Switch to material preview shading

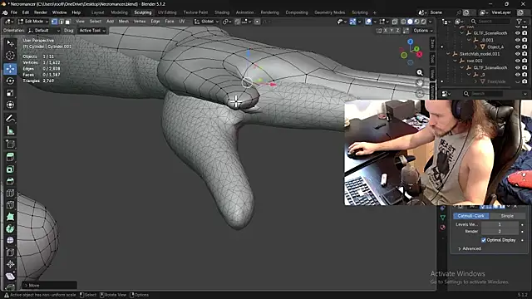416,22
